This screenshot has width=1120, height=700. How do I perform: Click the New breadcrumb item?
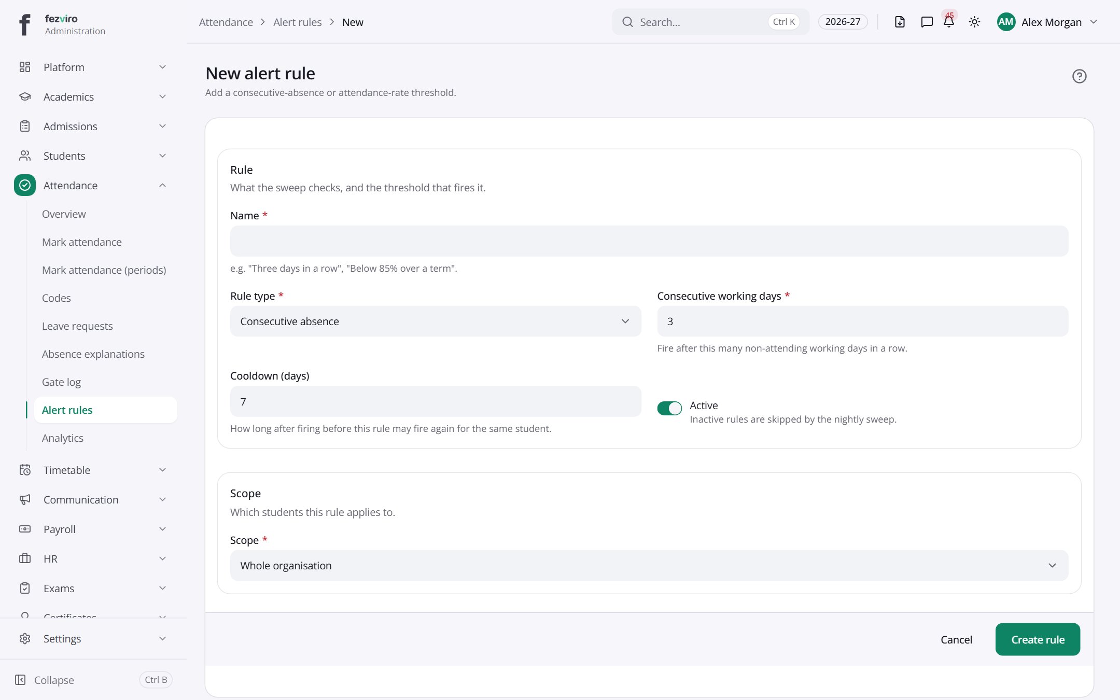pyautogui.click(x=353, y=22)
